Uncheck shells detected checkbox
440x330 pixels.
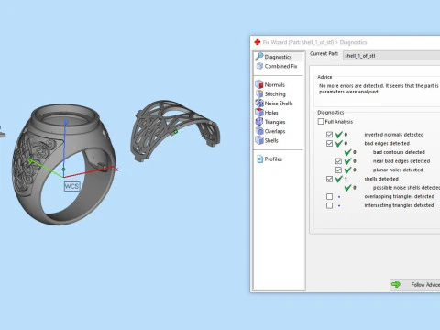pos(329,179)
